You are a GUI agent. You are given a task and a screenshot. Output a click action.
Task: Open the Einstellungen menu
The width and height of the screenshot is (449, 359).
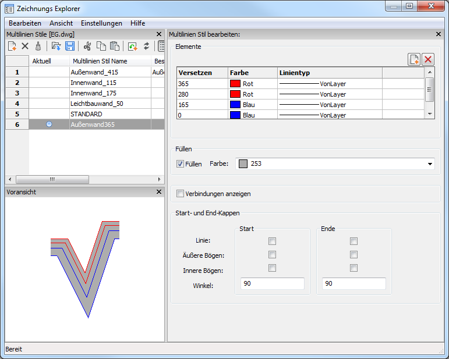[101, 23]
